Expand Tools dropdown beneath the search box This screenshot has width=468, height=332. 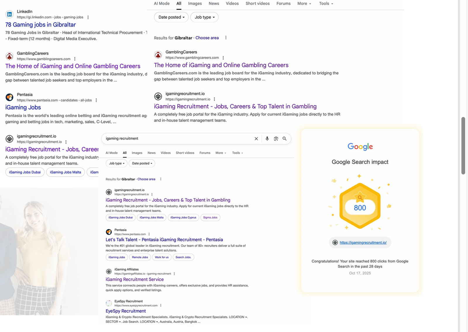tap(237, 153)
